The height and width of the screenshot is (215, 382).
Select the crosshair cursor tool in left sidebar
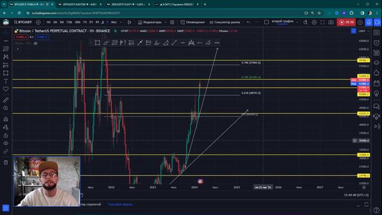[x=6, y=33]
